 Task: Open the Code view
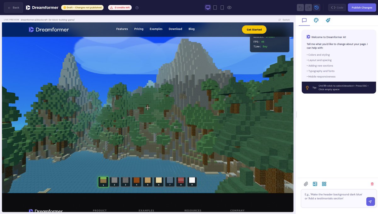pos(337,8)
